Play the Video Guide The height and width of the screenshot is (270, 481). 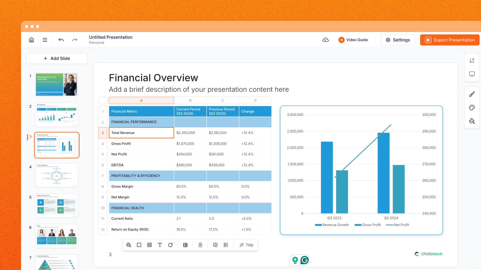(353, 40)
